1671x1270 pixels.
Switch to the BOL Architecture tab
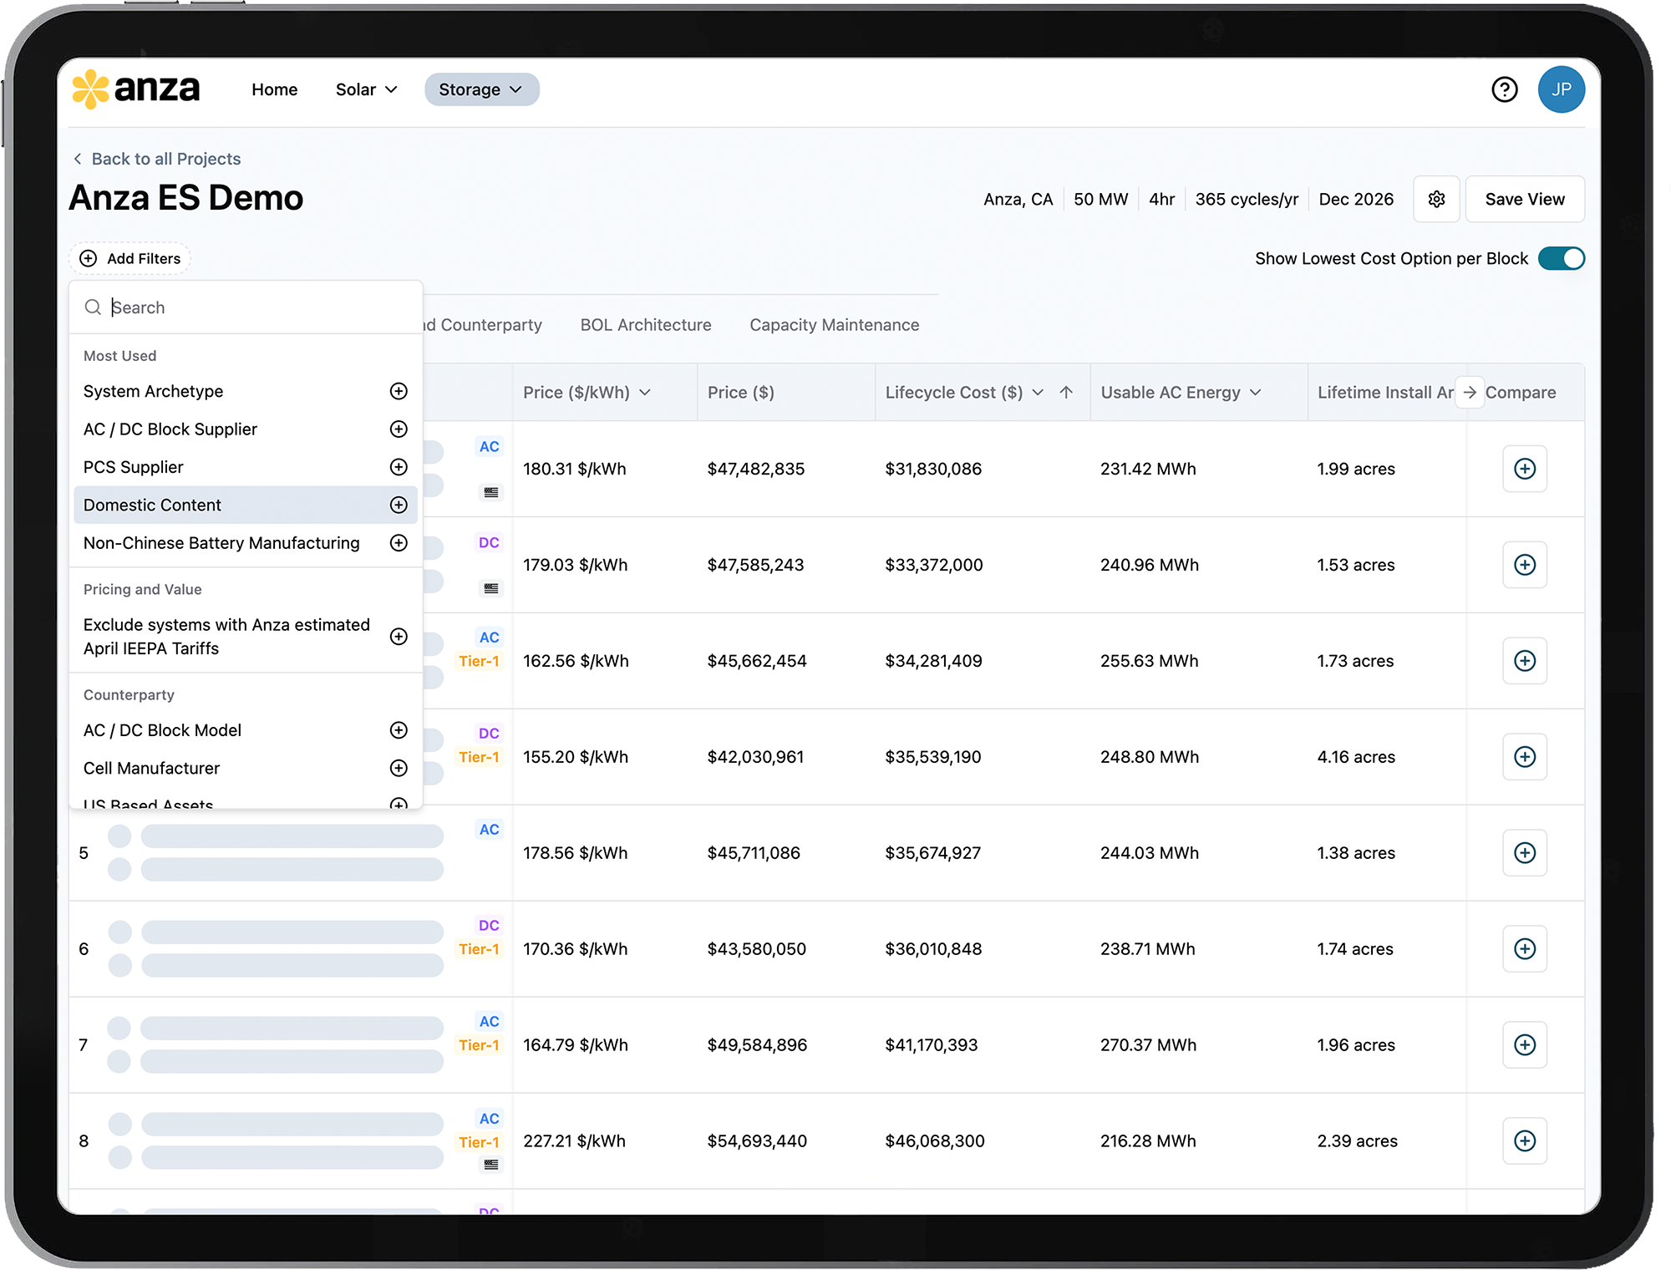646,325
